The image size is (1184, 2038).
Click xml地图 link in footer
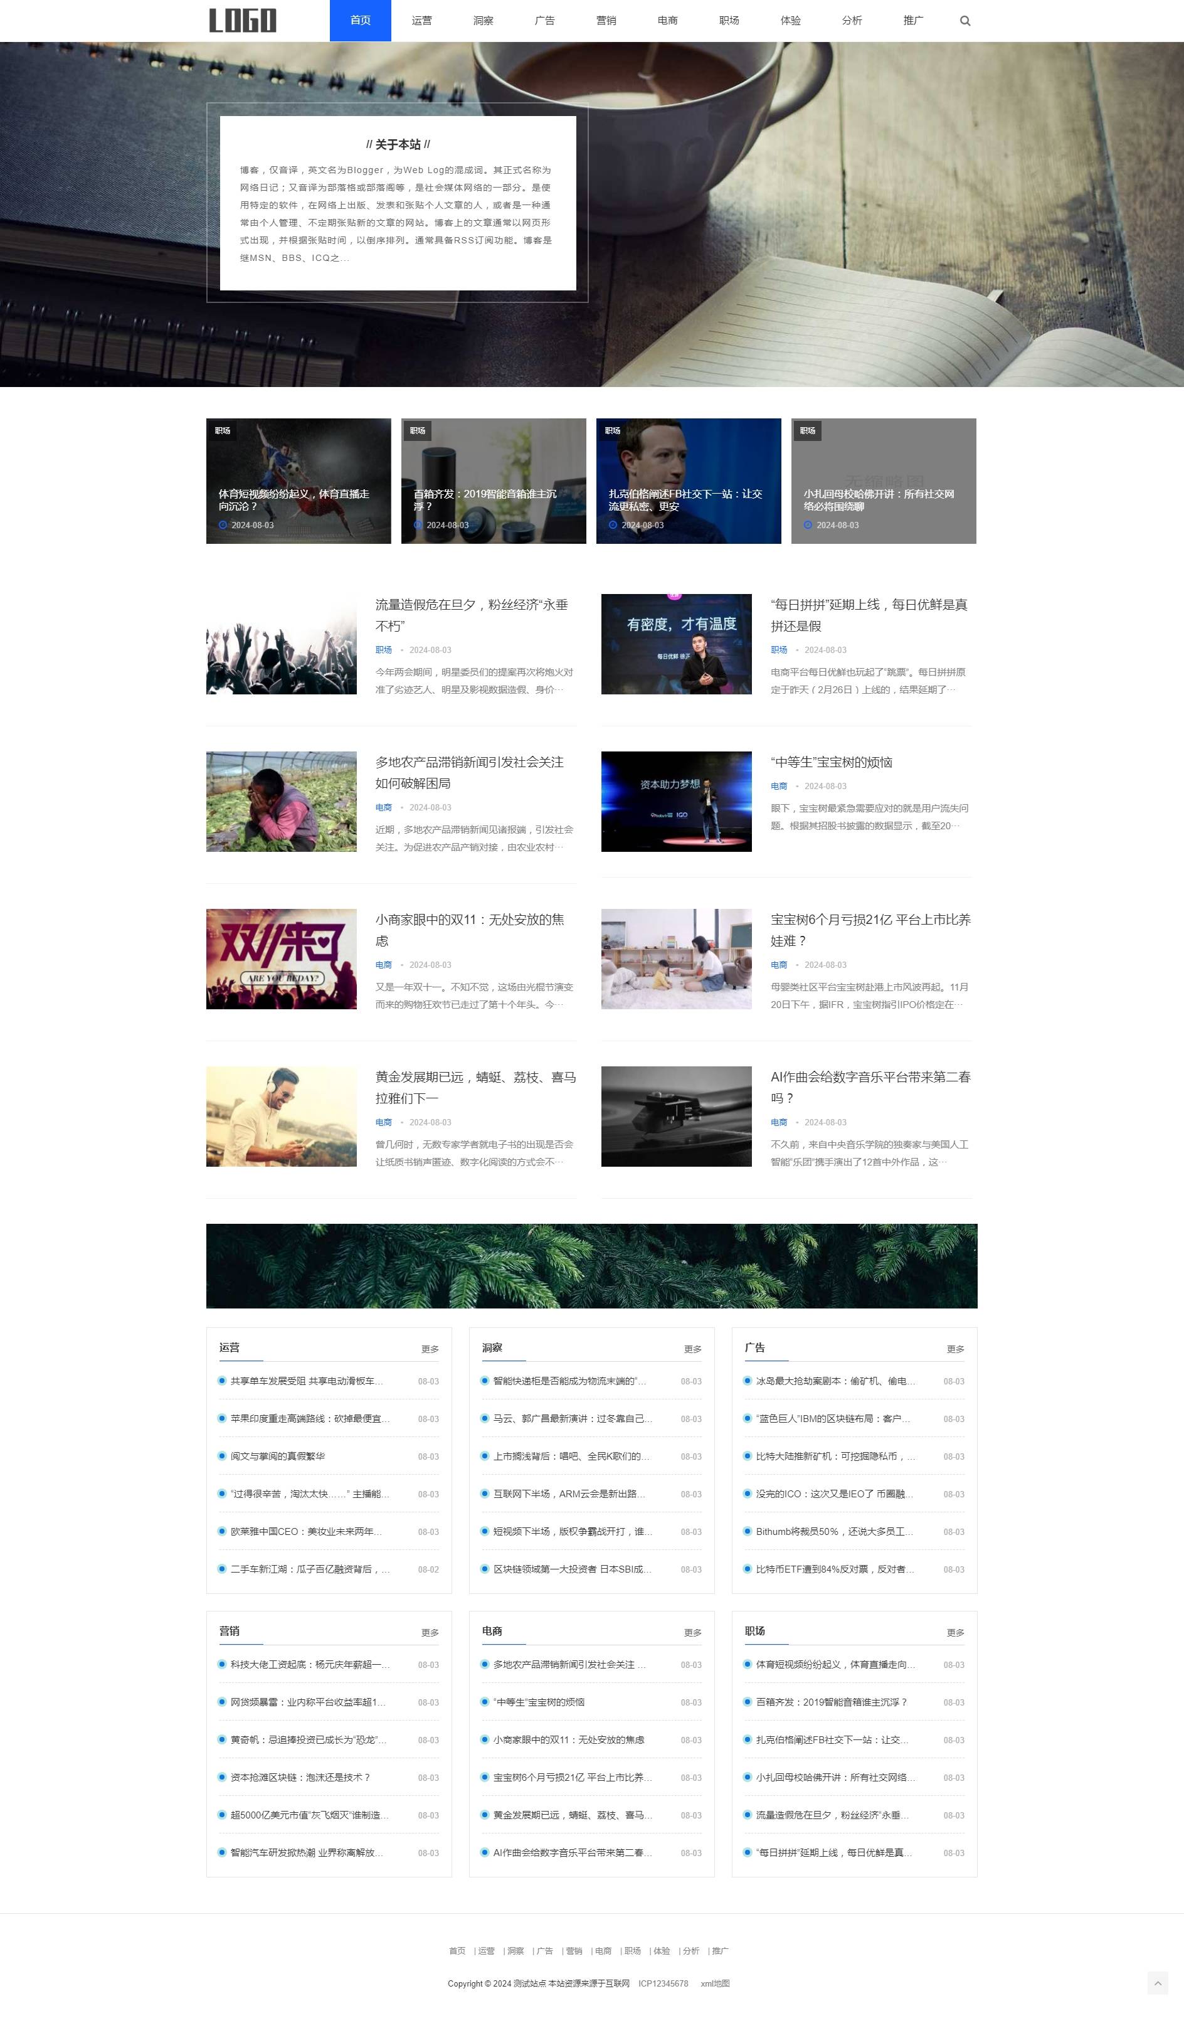[715, 1983]
